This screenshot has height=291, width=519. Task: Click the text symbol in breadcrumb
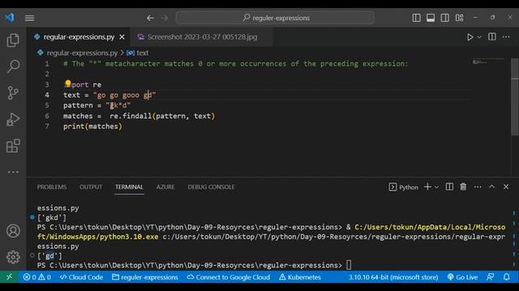pyautogui.click(x=143, y=53)
